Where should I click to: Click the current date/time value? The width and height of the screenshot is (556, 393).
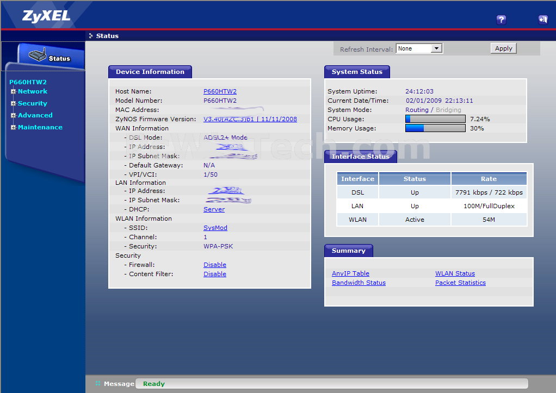[x=440, y=101]
